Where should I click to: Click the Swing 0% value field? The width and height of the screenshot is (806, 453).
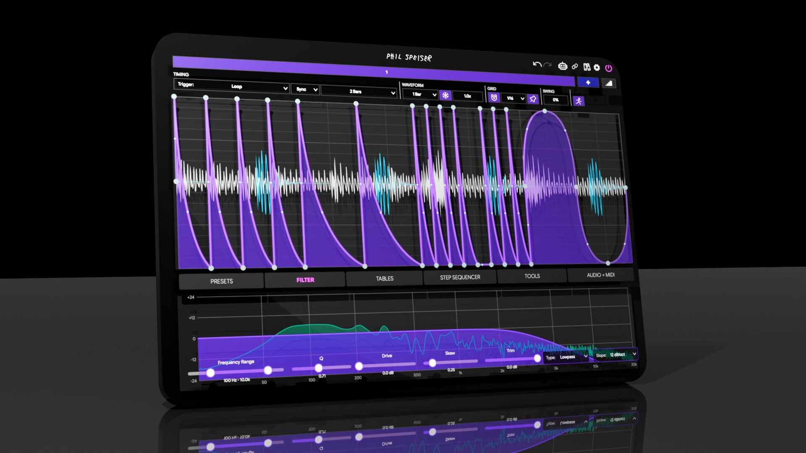click(555, 100)
